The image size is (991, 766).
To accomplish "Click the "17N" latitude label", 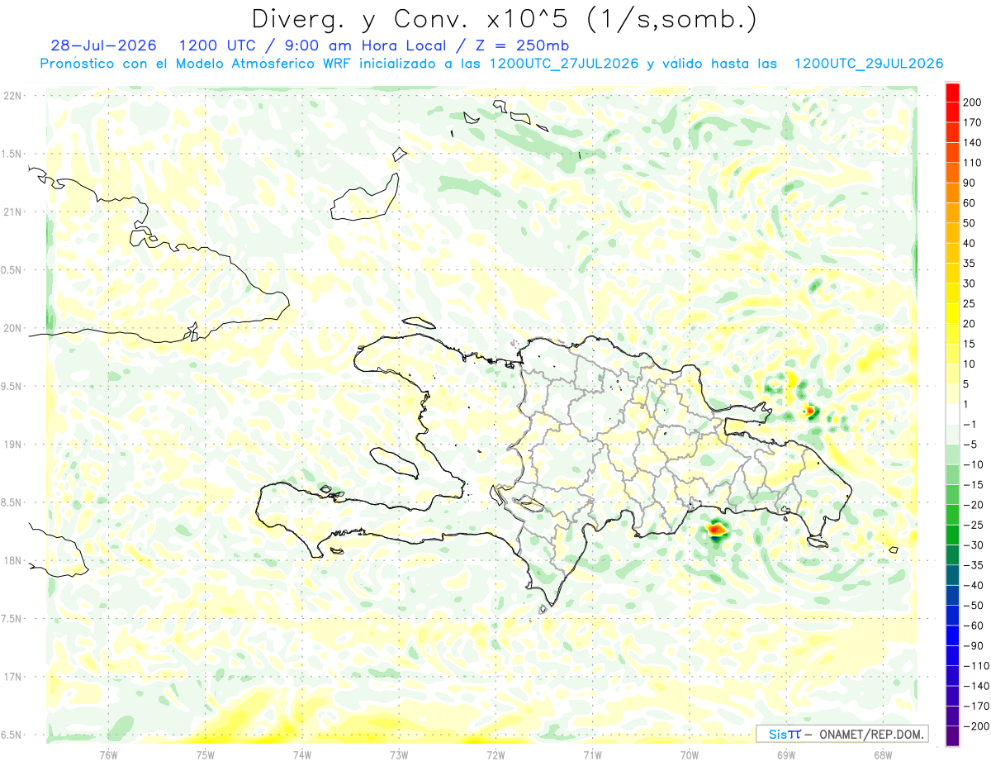I will pyautogui.click(x=12, y=677).
